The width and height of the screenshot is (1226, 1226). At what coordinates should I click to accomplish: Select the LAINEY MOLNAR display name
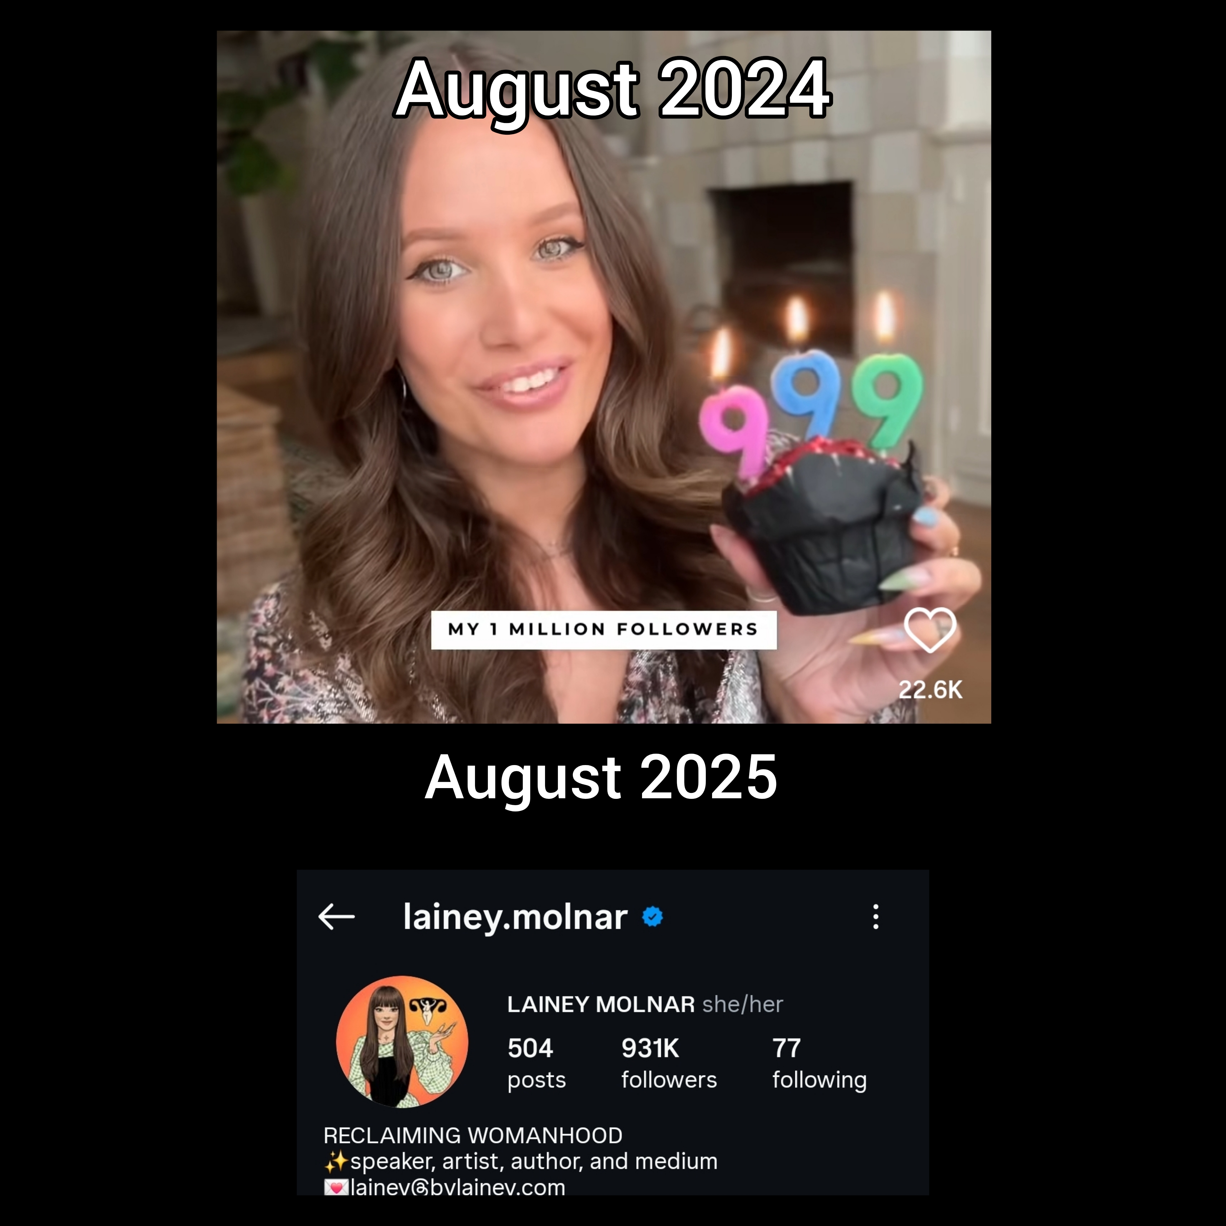click(601, 1005)
